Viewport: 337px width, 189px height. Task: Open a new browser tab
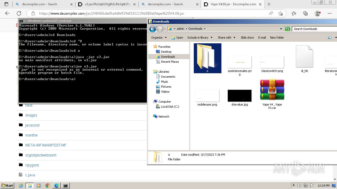point(269,4)
